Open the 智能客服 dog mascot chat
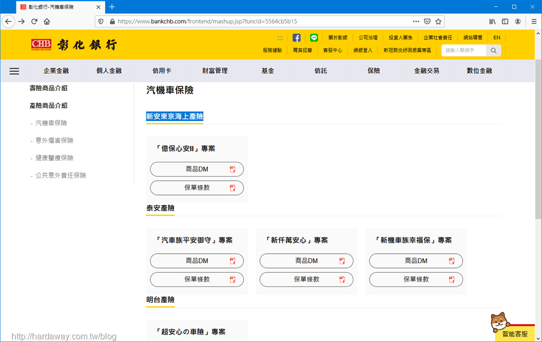Viewport: 542px width, 342px height. (512, 326)
